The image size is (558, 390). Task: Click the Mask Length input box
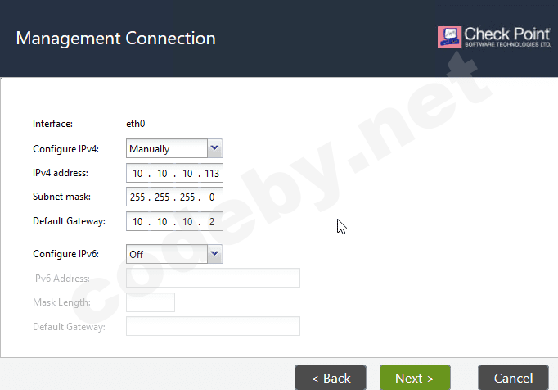coord(151,302)
